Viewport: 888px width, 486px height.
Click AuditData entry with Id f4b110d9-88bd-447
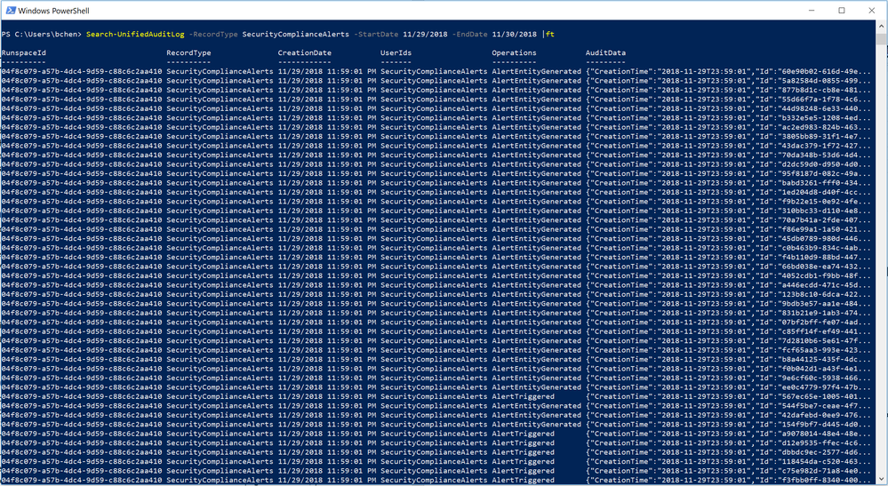tap(729, 257)
